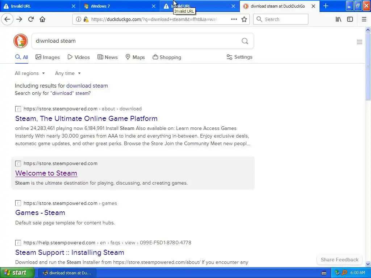Click the Share Feedback button
The image size is (371, 278).
[x=339, y=260]
